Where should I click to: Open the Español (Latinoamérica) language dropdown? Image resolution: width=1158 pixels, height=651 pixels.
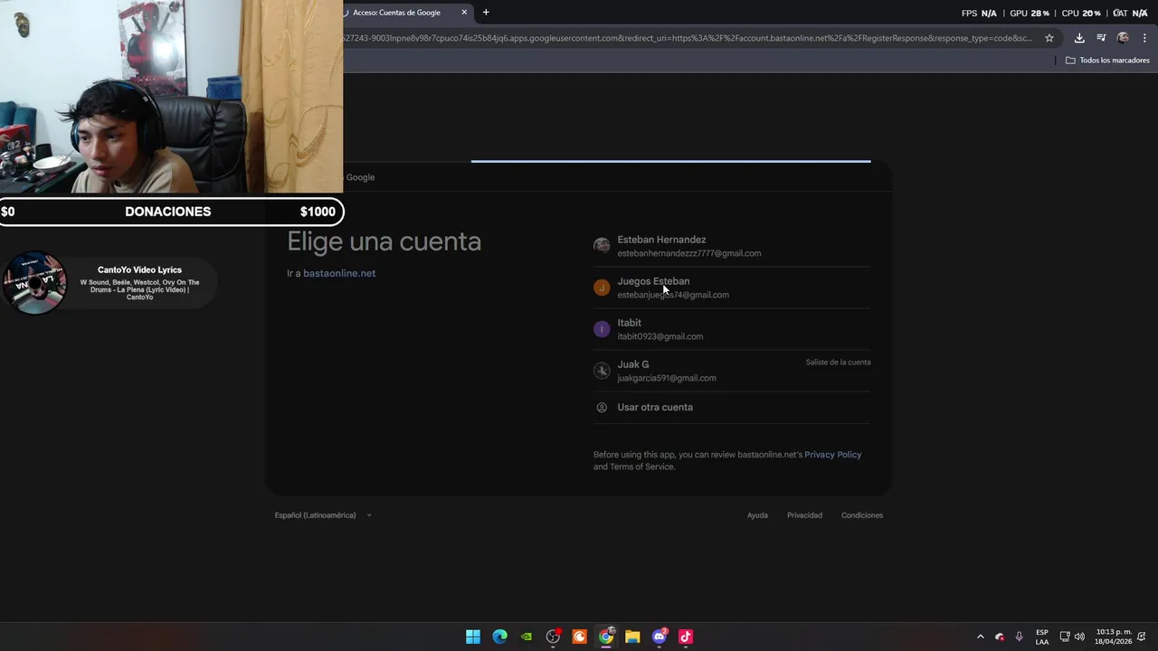[323, 515]
